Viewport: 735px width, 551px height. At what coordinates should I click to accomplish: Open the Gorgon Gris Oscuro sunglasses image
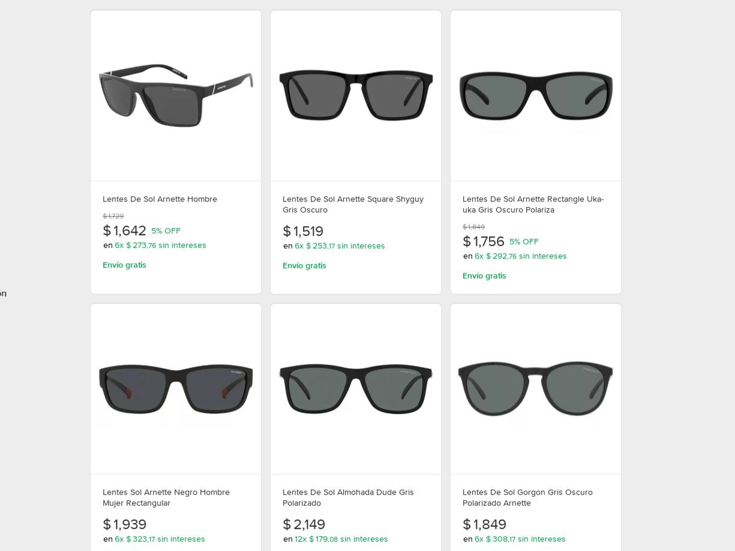536,389
